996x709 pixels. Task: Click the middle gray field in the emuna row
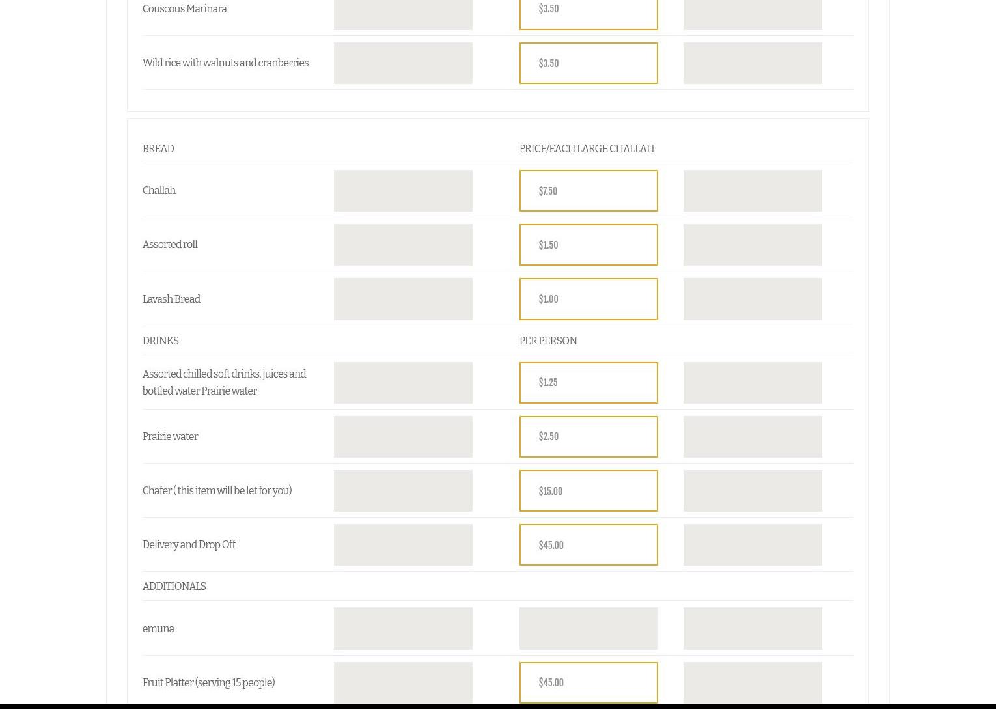click(x=588, y=629)
